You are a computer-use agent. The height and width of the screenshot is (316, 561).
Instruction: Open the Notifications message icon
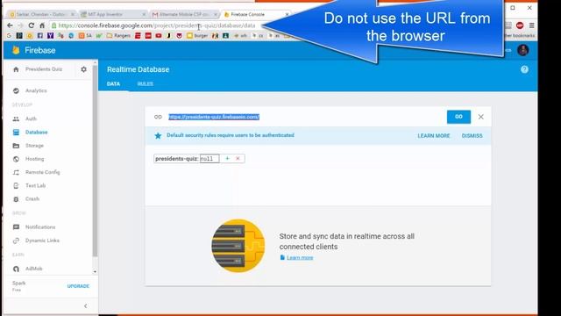[x=16, y=227]
